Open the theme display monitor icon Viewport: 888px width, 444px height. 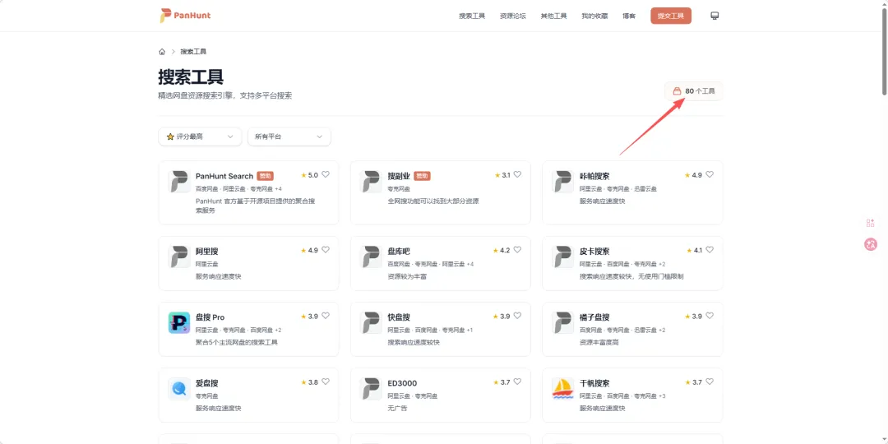pyautogui.click(x=715, y=16)
